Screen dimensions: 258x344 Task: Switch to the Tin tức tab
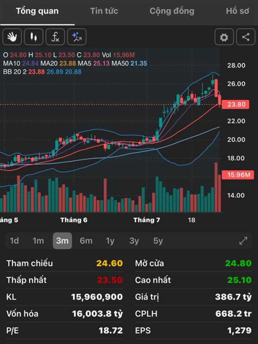pos(104,11)
